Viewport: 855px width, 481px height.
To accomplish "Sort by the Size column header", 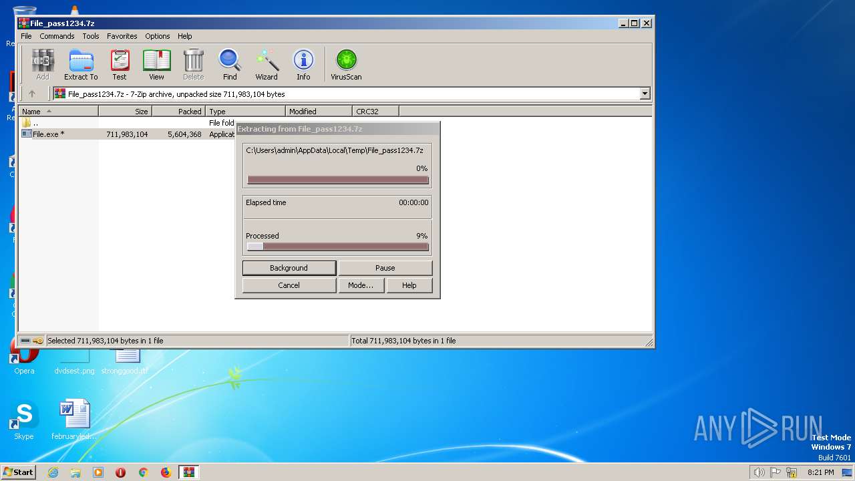I will point(125,112).
